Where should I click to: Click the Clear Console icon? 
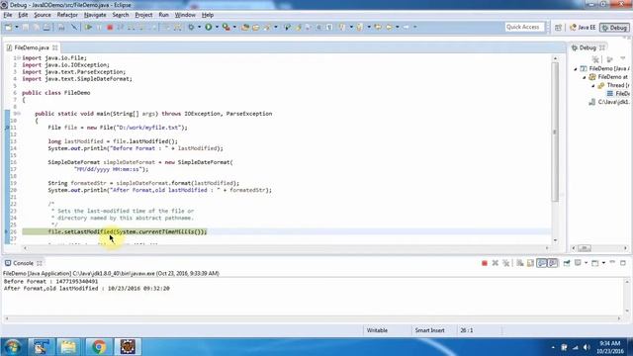[x=520, y=263]
